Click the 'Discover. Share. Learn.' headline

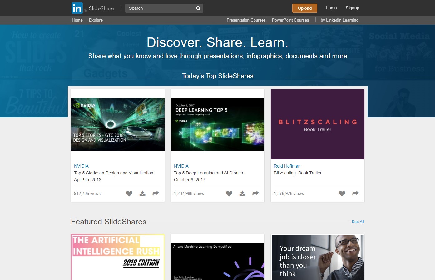point(217,42)
